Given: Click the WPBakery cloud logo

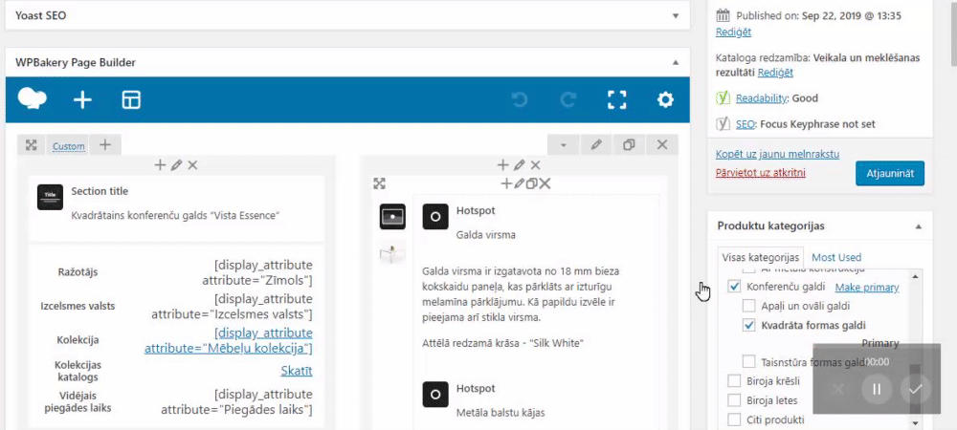Looking at the screenshot, I should (x=33, y=98).
